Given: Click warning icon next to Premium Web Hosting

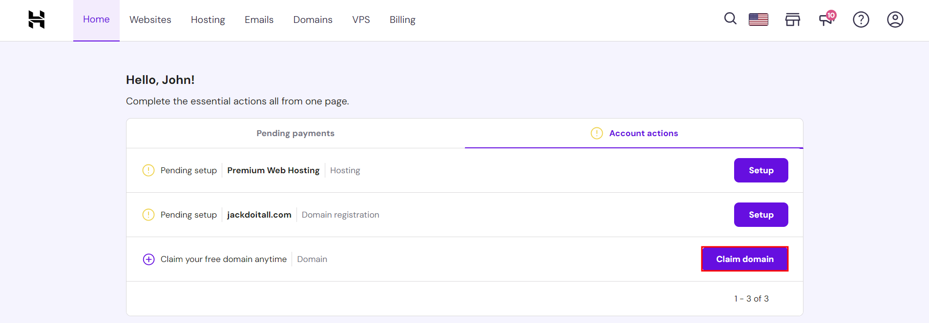Looking at the screenshot, I should [x=148, y=170].
